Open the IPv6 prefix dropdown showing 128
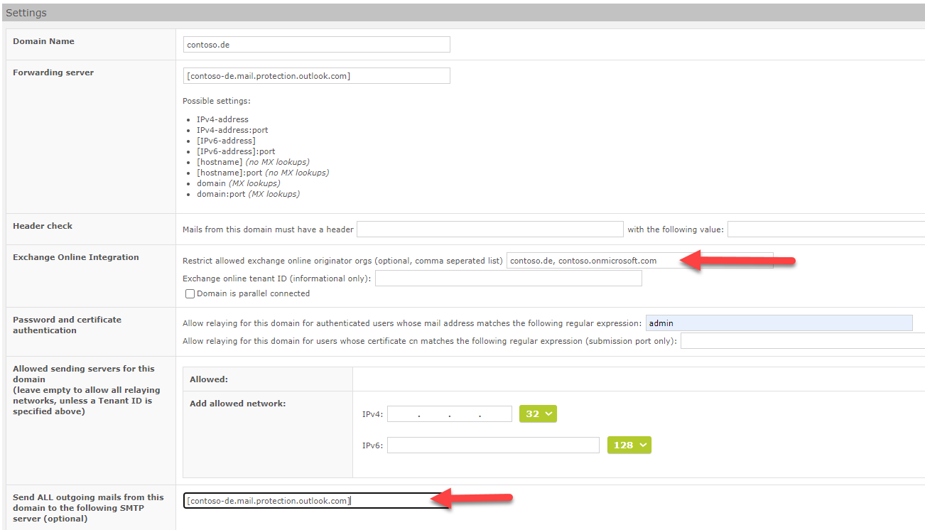This screenshot has height=530, width=925. pos(629,445)
